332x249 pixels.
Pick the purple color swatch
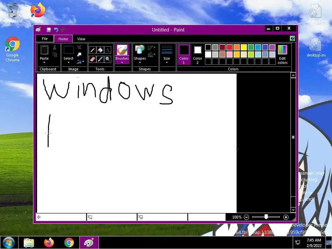(272, 47)
